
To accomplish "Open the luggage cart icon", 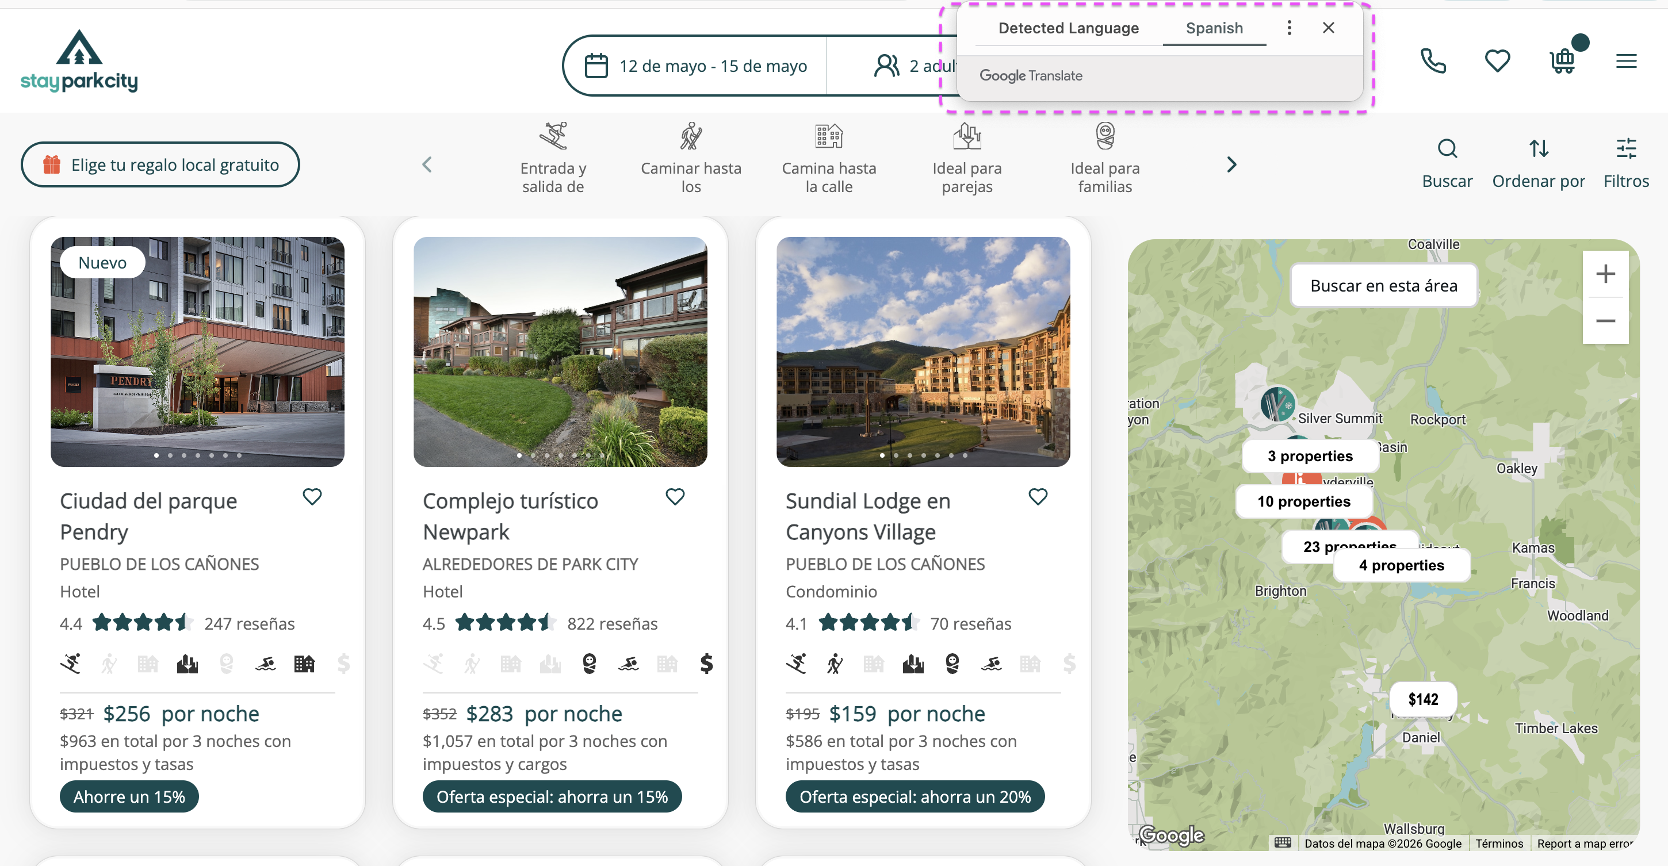I will (1562, 62).
